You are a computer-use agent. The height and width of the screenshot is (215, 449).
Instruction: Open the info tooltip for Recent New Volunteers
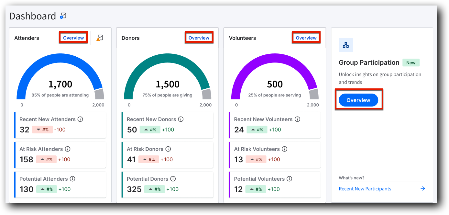pos(297,119)
